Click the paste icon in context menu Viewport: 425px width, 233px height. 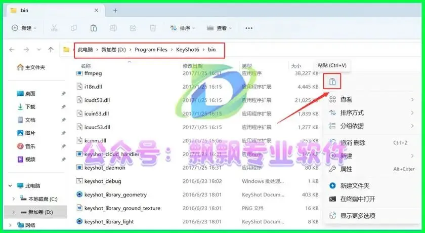tap(332, 82)
